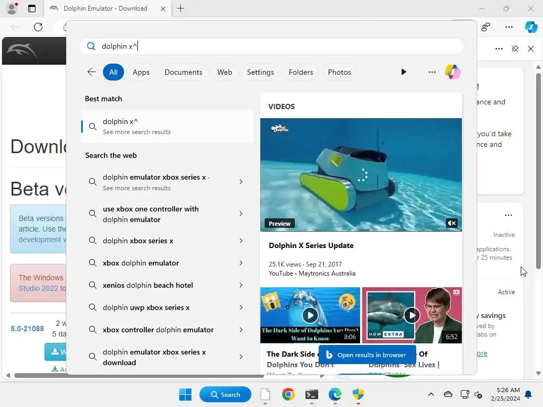Click Open results in browser button
This screenshot has width=543, height=407.
pyautogui.click(x=367, y=355)
